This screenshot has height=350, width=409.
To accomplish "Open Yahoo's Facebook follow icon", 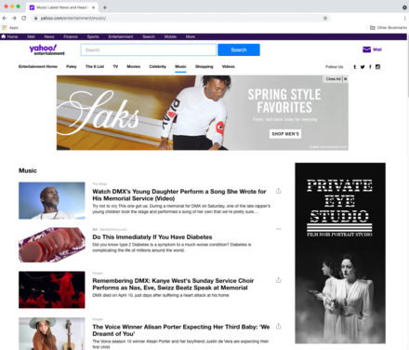I will click(x=370, y=67).
